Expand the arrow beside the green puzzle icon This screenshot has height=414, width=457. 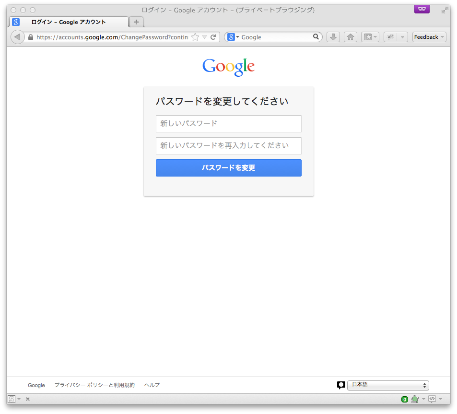tap(423, 399)
